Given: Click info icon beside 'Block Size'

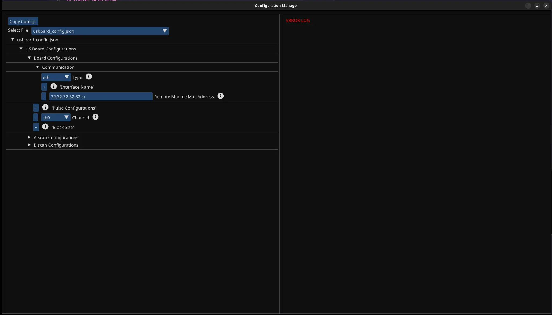Looking at the screenshot, I should (45, 127).
